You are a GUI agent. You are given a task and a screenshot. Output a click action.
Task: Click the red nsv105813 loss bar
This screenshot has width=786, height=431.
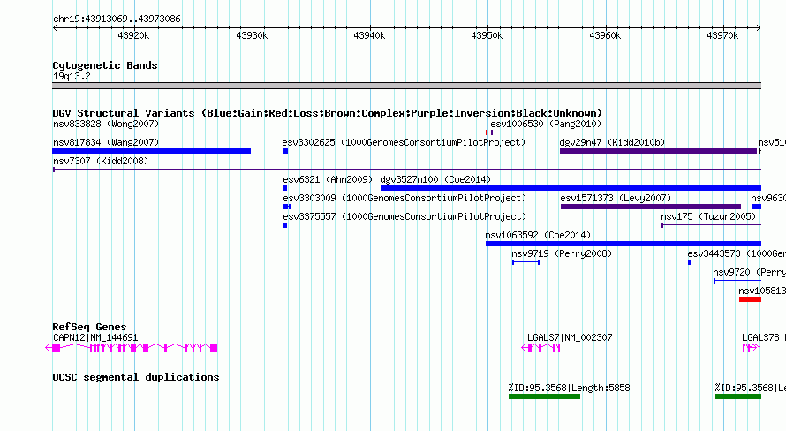[750, 299]
